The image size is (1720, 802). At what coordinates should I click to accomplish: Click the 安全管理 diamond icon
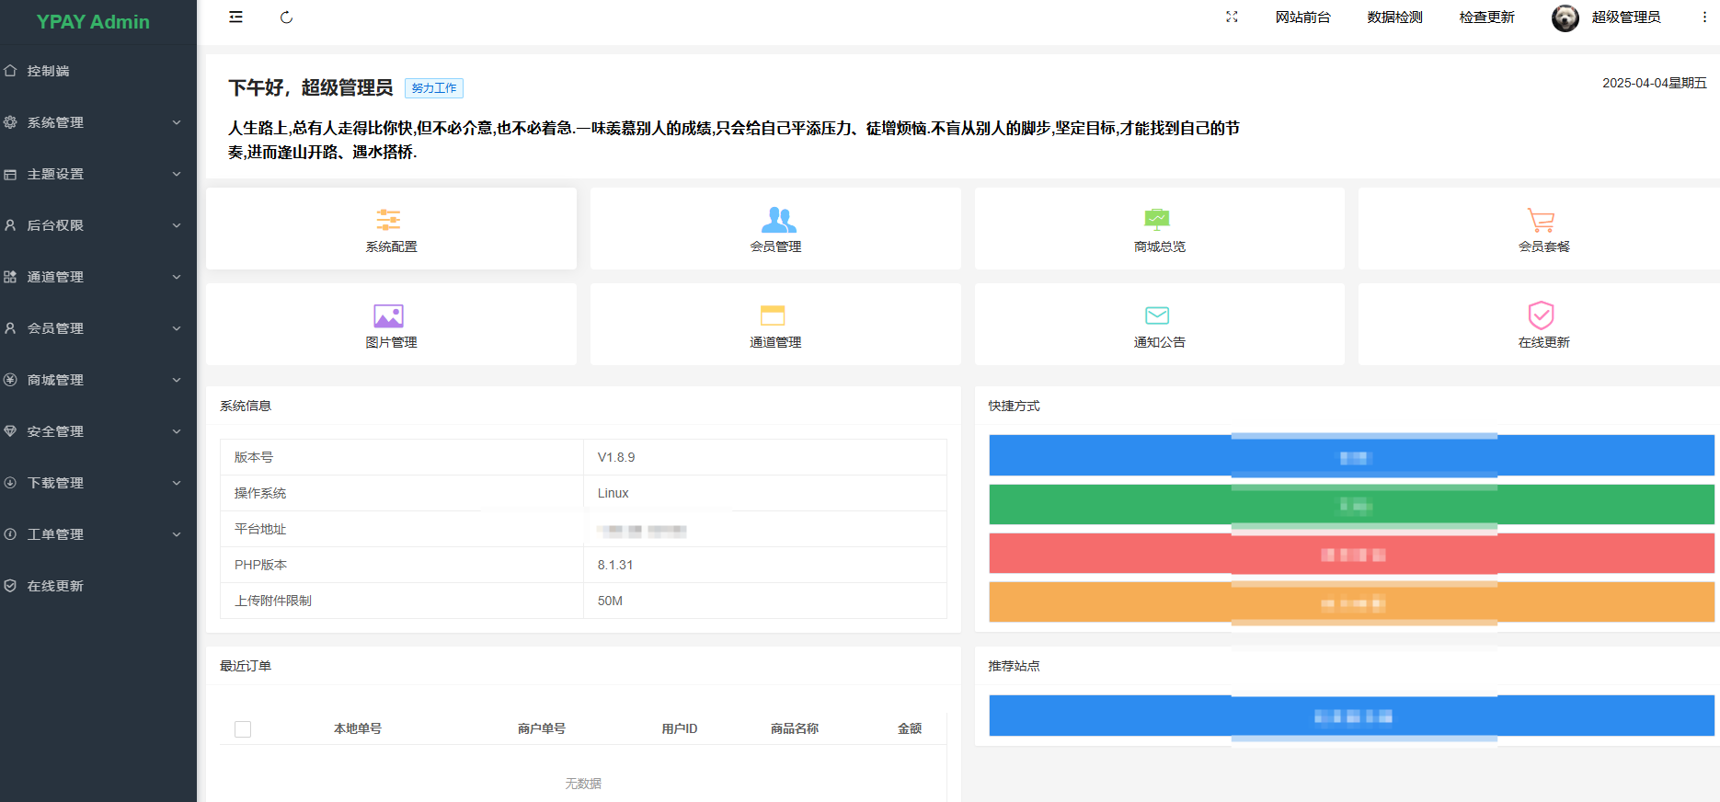[x=10, y=431]
